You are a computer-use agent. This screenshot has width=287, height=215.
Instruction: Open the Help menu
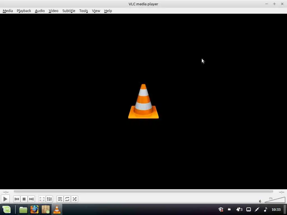point(108,11)
